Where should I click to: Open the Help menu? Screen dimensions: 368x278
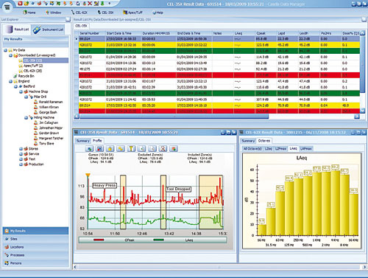[x=158, y=13]
